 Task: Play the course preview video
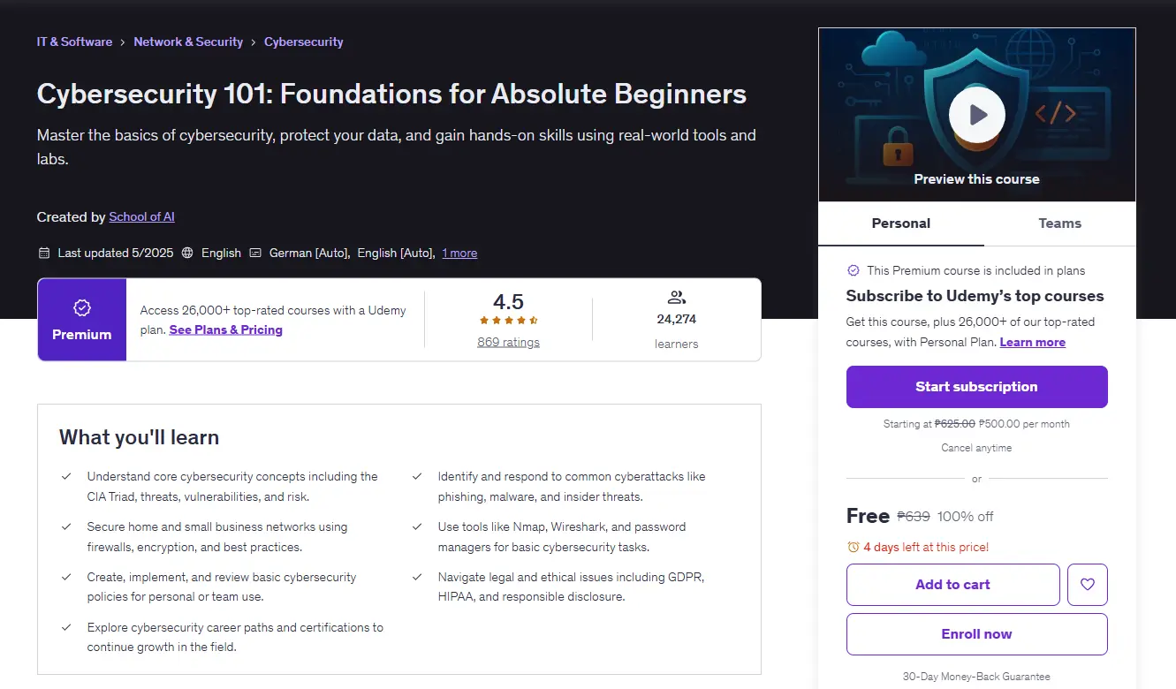point(976,115)
